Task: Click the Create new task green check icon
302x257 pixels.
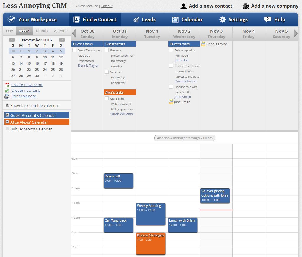Action: pos(7,91)
